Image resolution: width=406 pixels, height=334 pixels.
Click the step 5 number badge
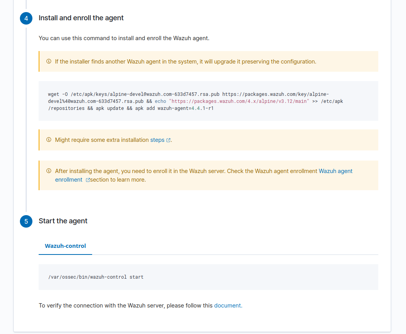26,221
